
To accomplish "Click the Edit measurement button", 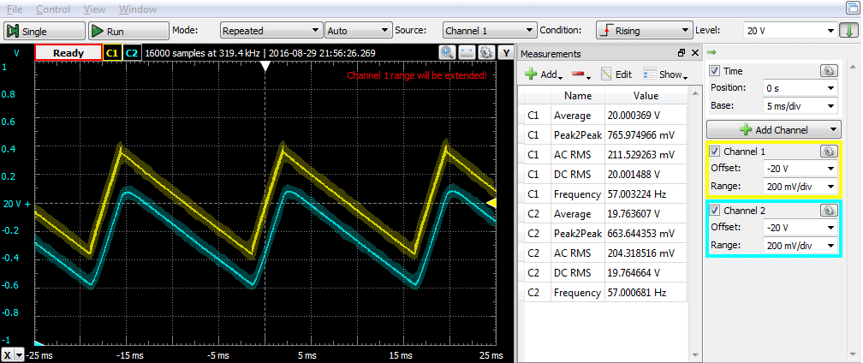I will pos(616,74).
